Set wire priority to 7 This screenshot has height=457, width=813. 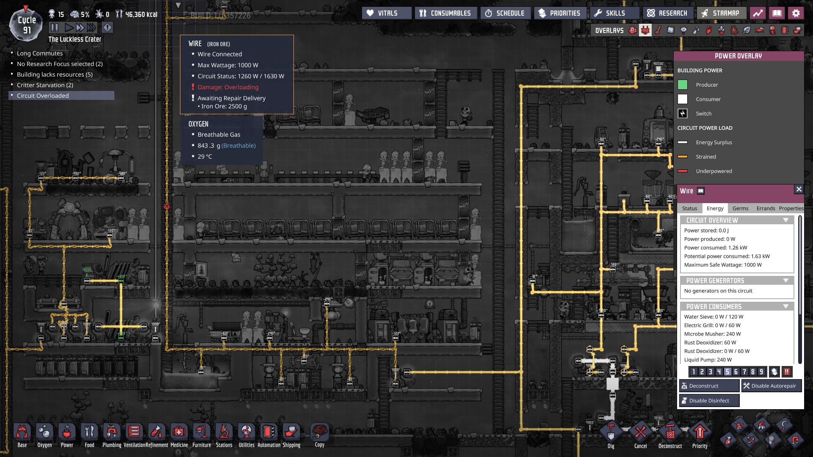(744, 372)
